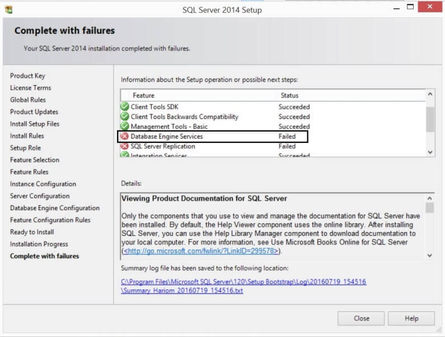Click green check icon beside Client Tools SDK

[125, 107]
